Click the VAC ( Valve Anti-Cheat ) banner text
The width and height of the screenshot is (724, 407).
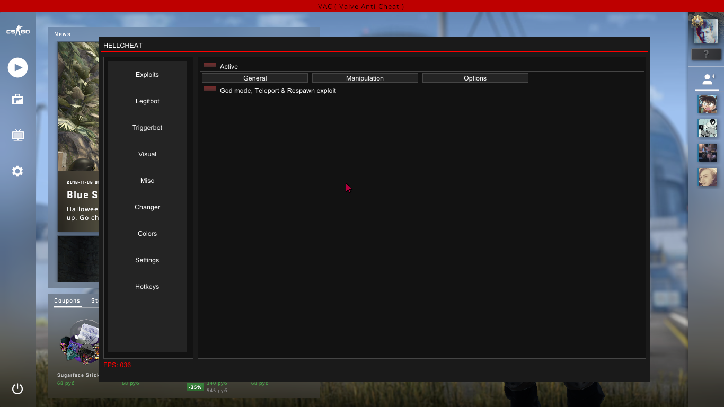[x=361, y=6]
